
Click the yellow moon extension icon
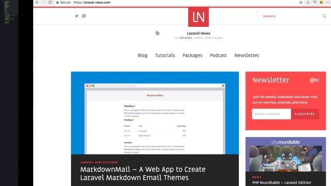click(322, 2)
